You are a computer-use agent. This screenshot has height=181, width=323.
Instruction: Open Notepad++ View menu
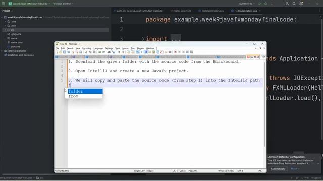pyautogui.click(x=78, y=48)
